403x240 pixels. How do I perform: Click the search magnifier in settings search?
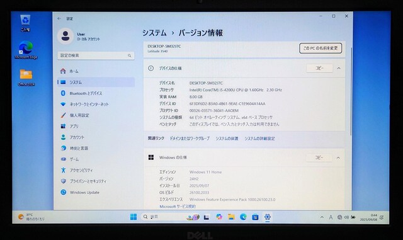pyautogui.click(x=129, y=55)
